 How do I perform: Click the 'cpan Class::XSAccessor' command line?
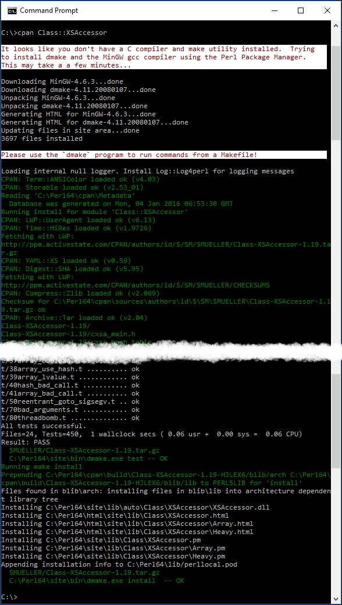coord(54,33)
